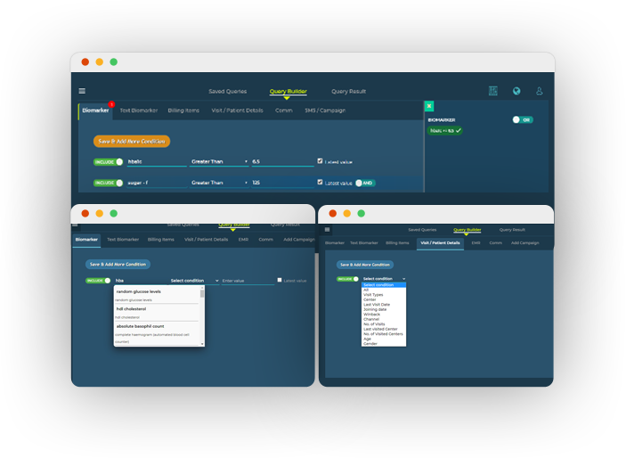Uncheck Latest value checkbox on sugar - f row

(320, 183)
